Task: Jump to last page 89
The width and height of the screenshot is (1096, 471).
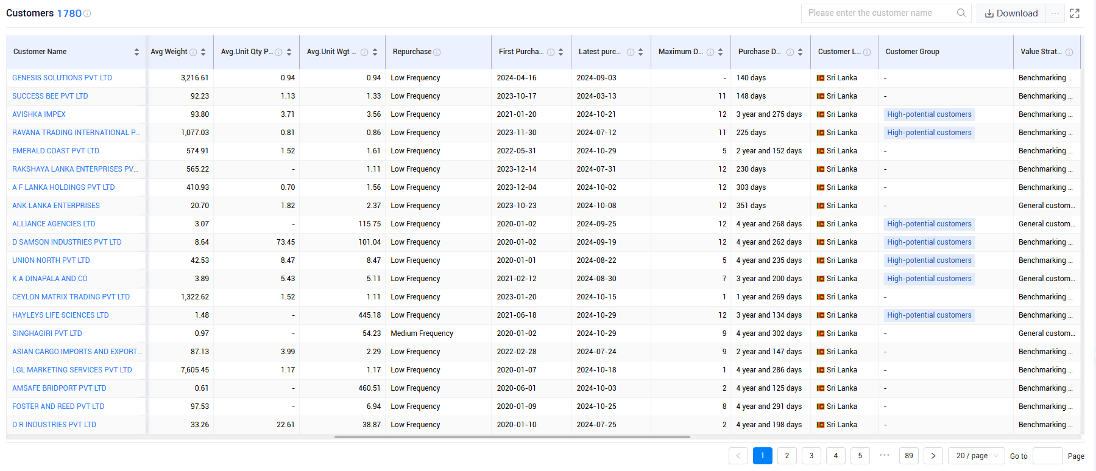Action: coord(909,456)
